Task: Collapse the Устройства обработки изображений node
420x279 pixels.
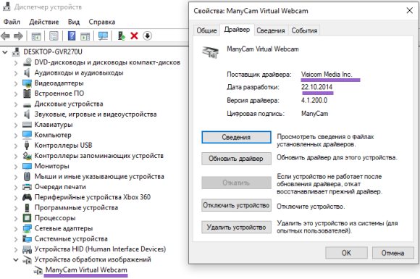Action: (x=16, y=259)
